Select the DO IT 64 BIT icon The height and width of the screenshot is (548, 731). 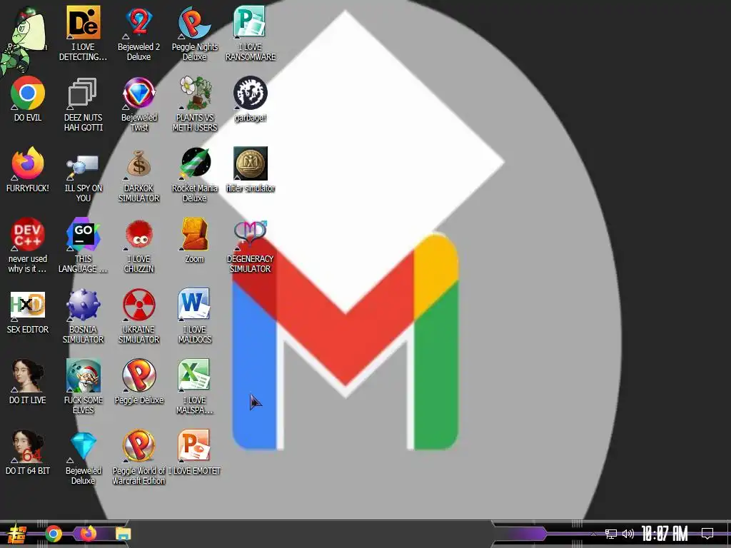pos(28,446)
